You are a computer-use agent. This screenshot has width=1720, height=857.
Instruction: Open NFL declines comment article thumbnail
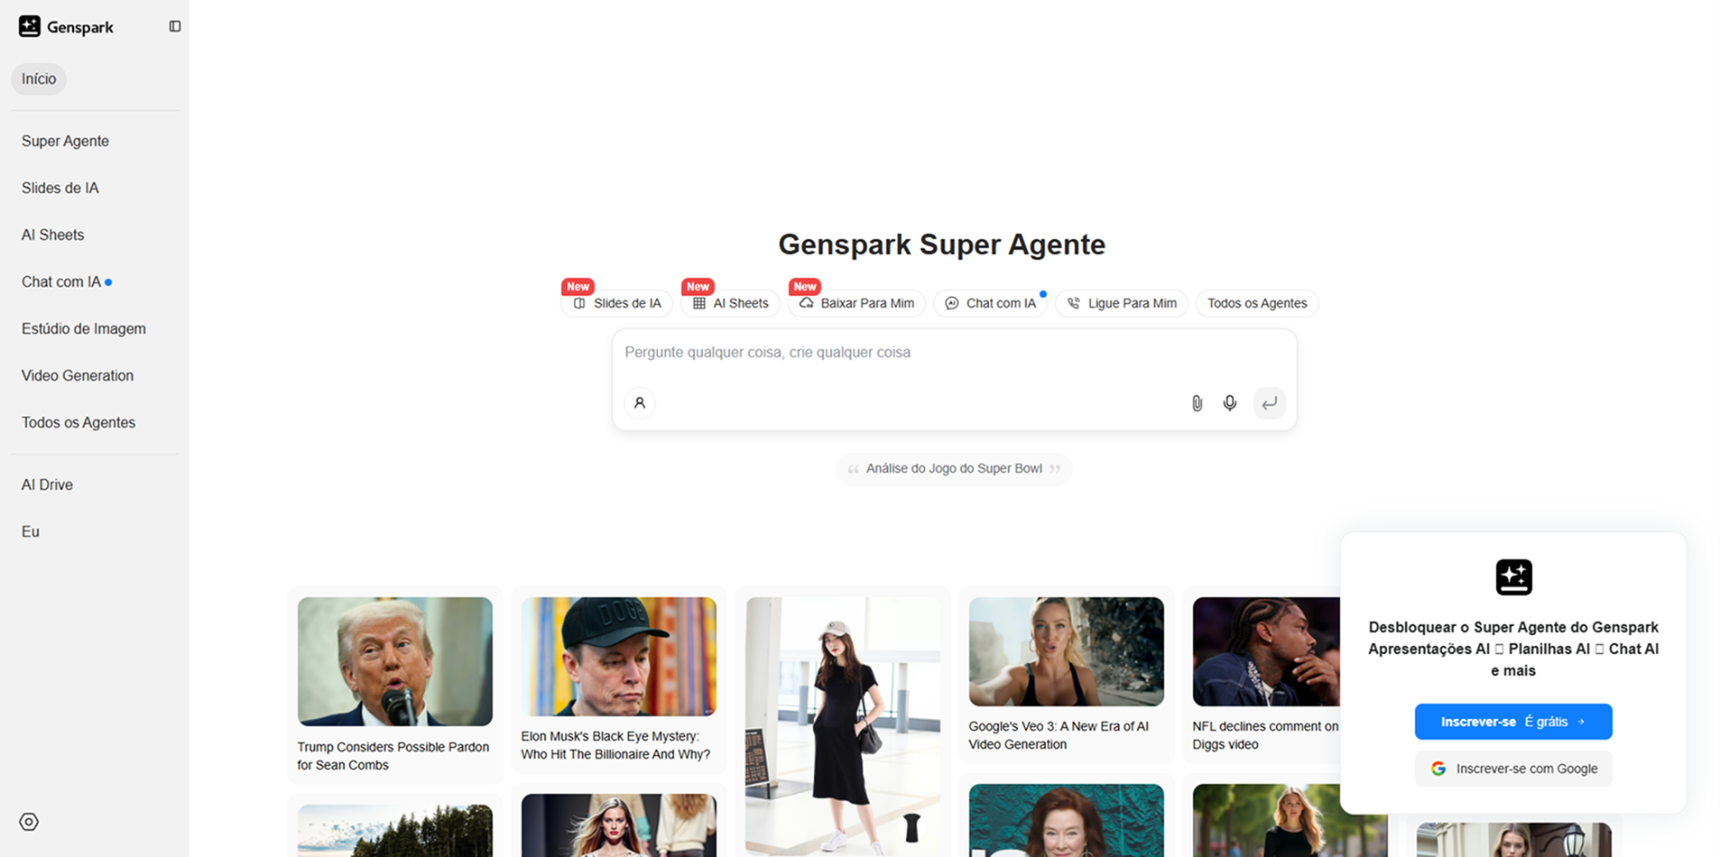[1266, 651]
